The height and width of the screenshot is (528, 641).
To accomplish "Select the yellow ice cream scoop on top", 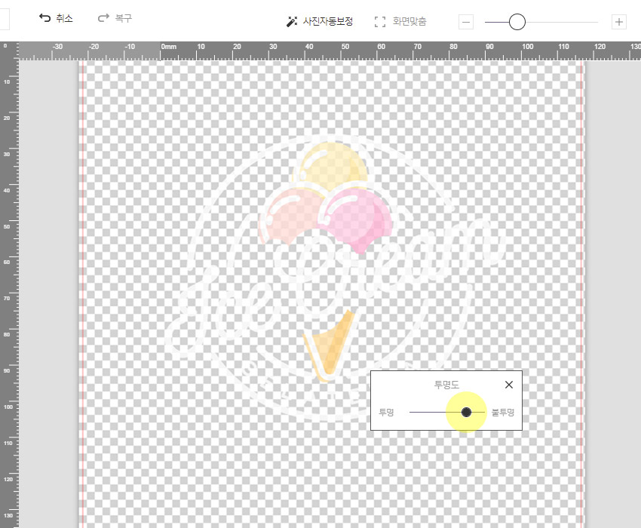I will point(332,164).
